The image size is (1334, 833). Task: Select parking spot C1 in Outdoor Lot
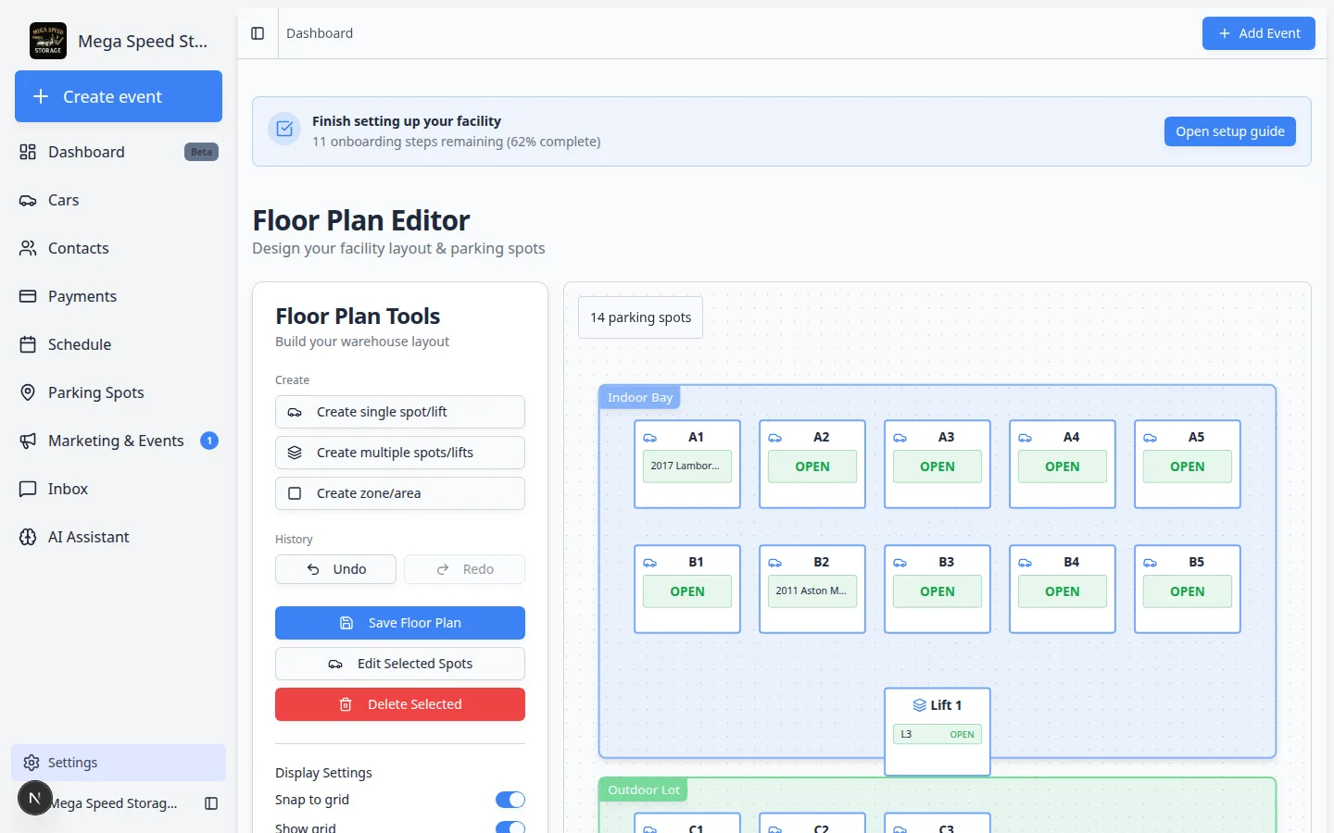(x=687, y=823)
